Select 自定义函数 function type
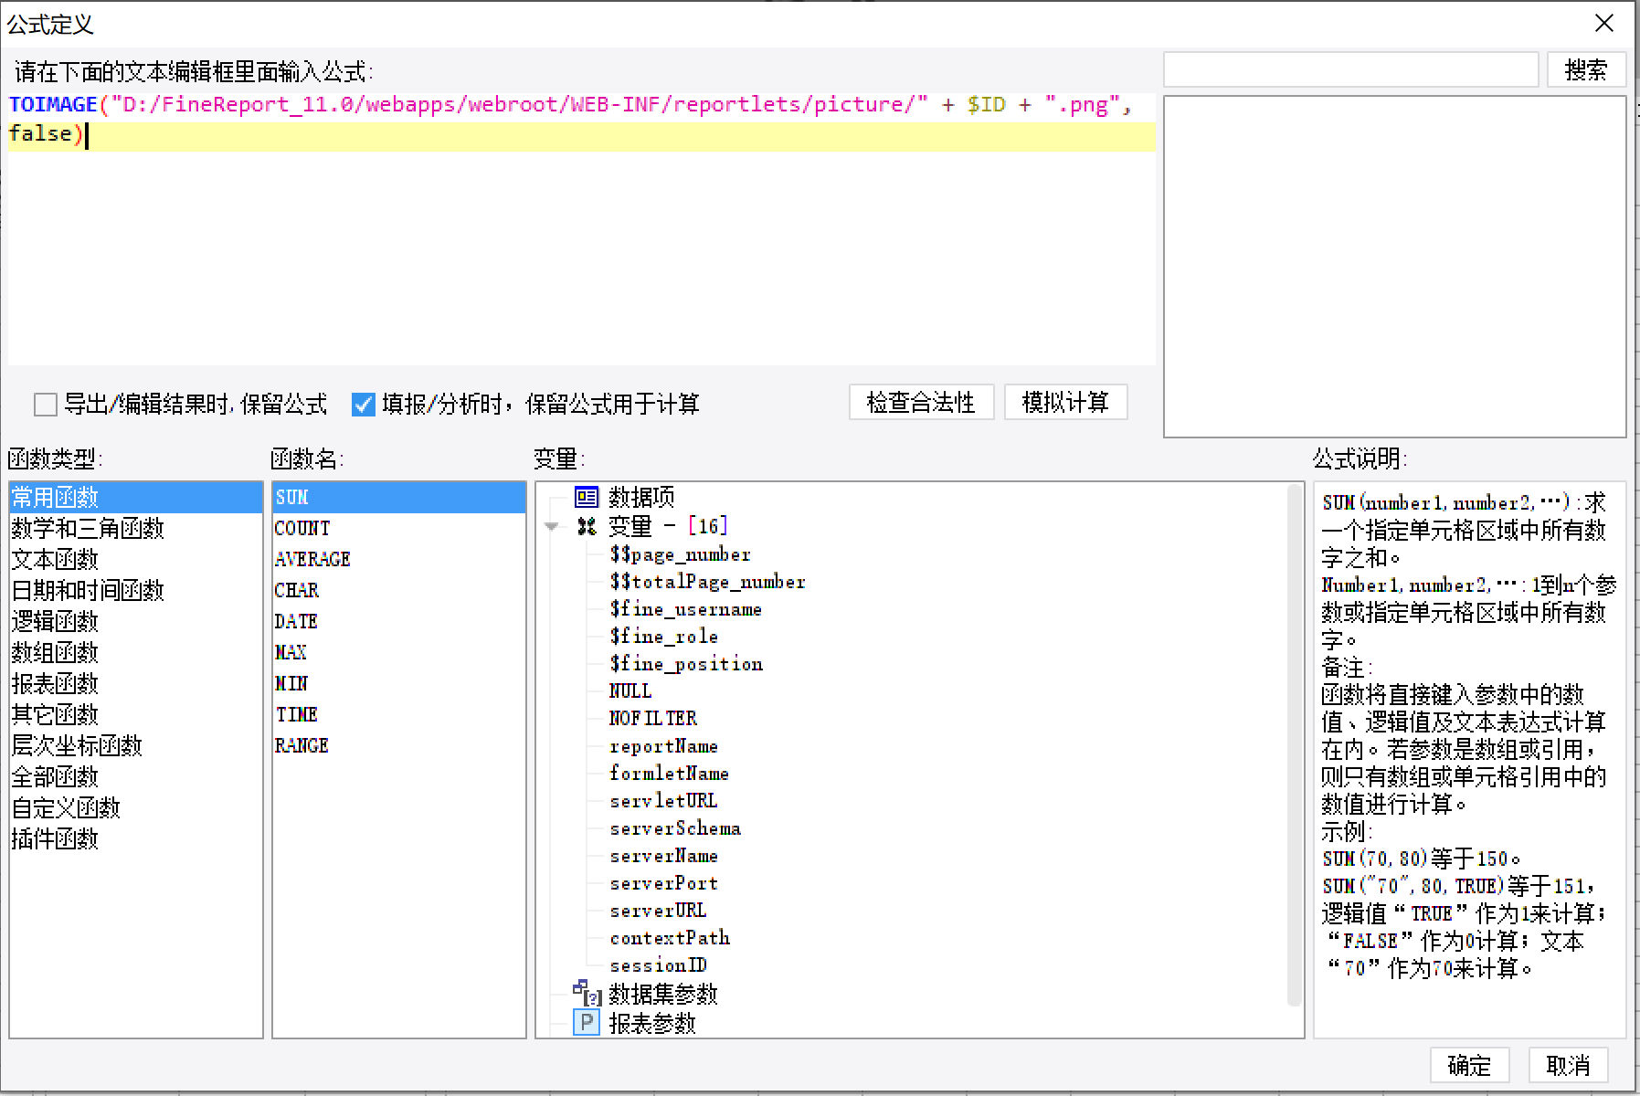This screenshot has height=1096, width=1640. point(136,808)
